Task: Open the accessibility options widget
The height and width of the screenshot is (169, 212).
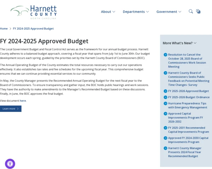Action: [x=10, y=164]
